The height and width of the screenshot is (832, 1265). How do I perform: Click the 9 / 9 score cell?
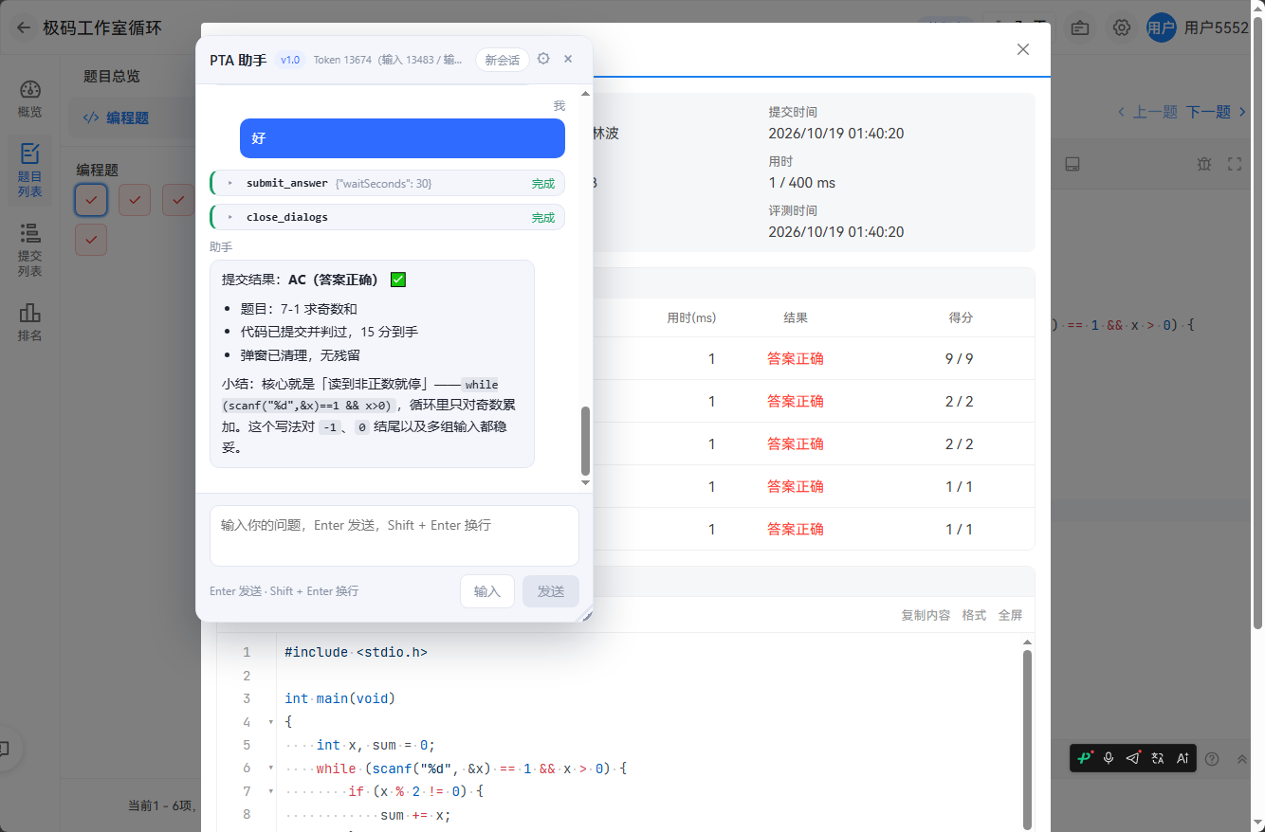click(x=960, y=359)
